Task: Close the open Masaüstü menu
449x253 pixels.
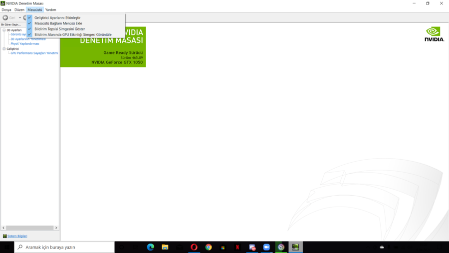Action: click(x=34, y=10)
